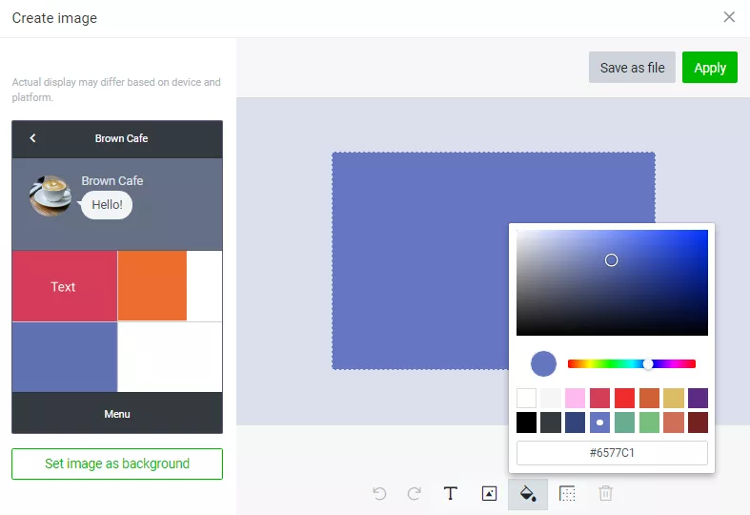Click the hue slider handle
Screen dimensions: 750x515
(x=648, y=364)
